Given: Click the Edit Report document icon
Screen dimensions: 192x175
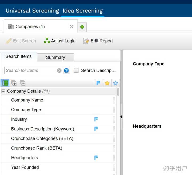Looking at the screenshot, I should [86, 41].
